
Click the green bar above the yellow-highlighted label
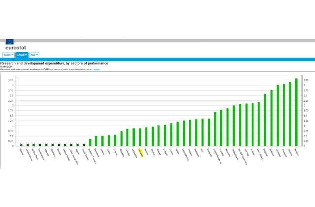coord(140,137)
